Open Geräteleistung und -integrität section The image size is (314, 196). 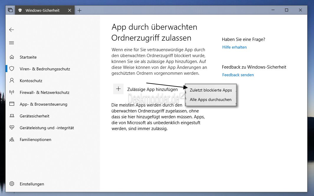coord(47,128)
